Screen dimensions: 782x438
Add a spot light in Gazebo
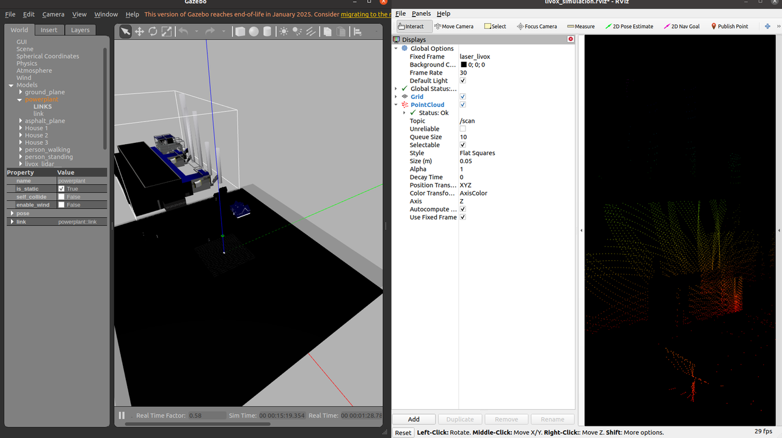click(298, 31)
